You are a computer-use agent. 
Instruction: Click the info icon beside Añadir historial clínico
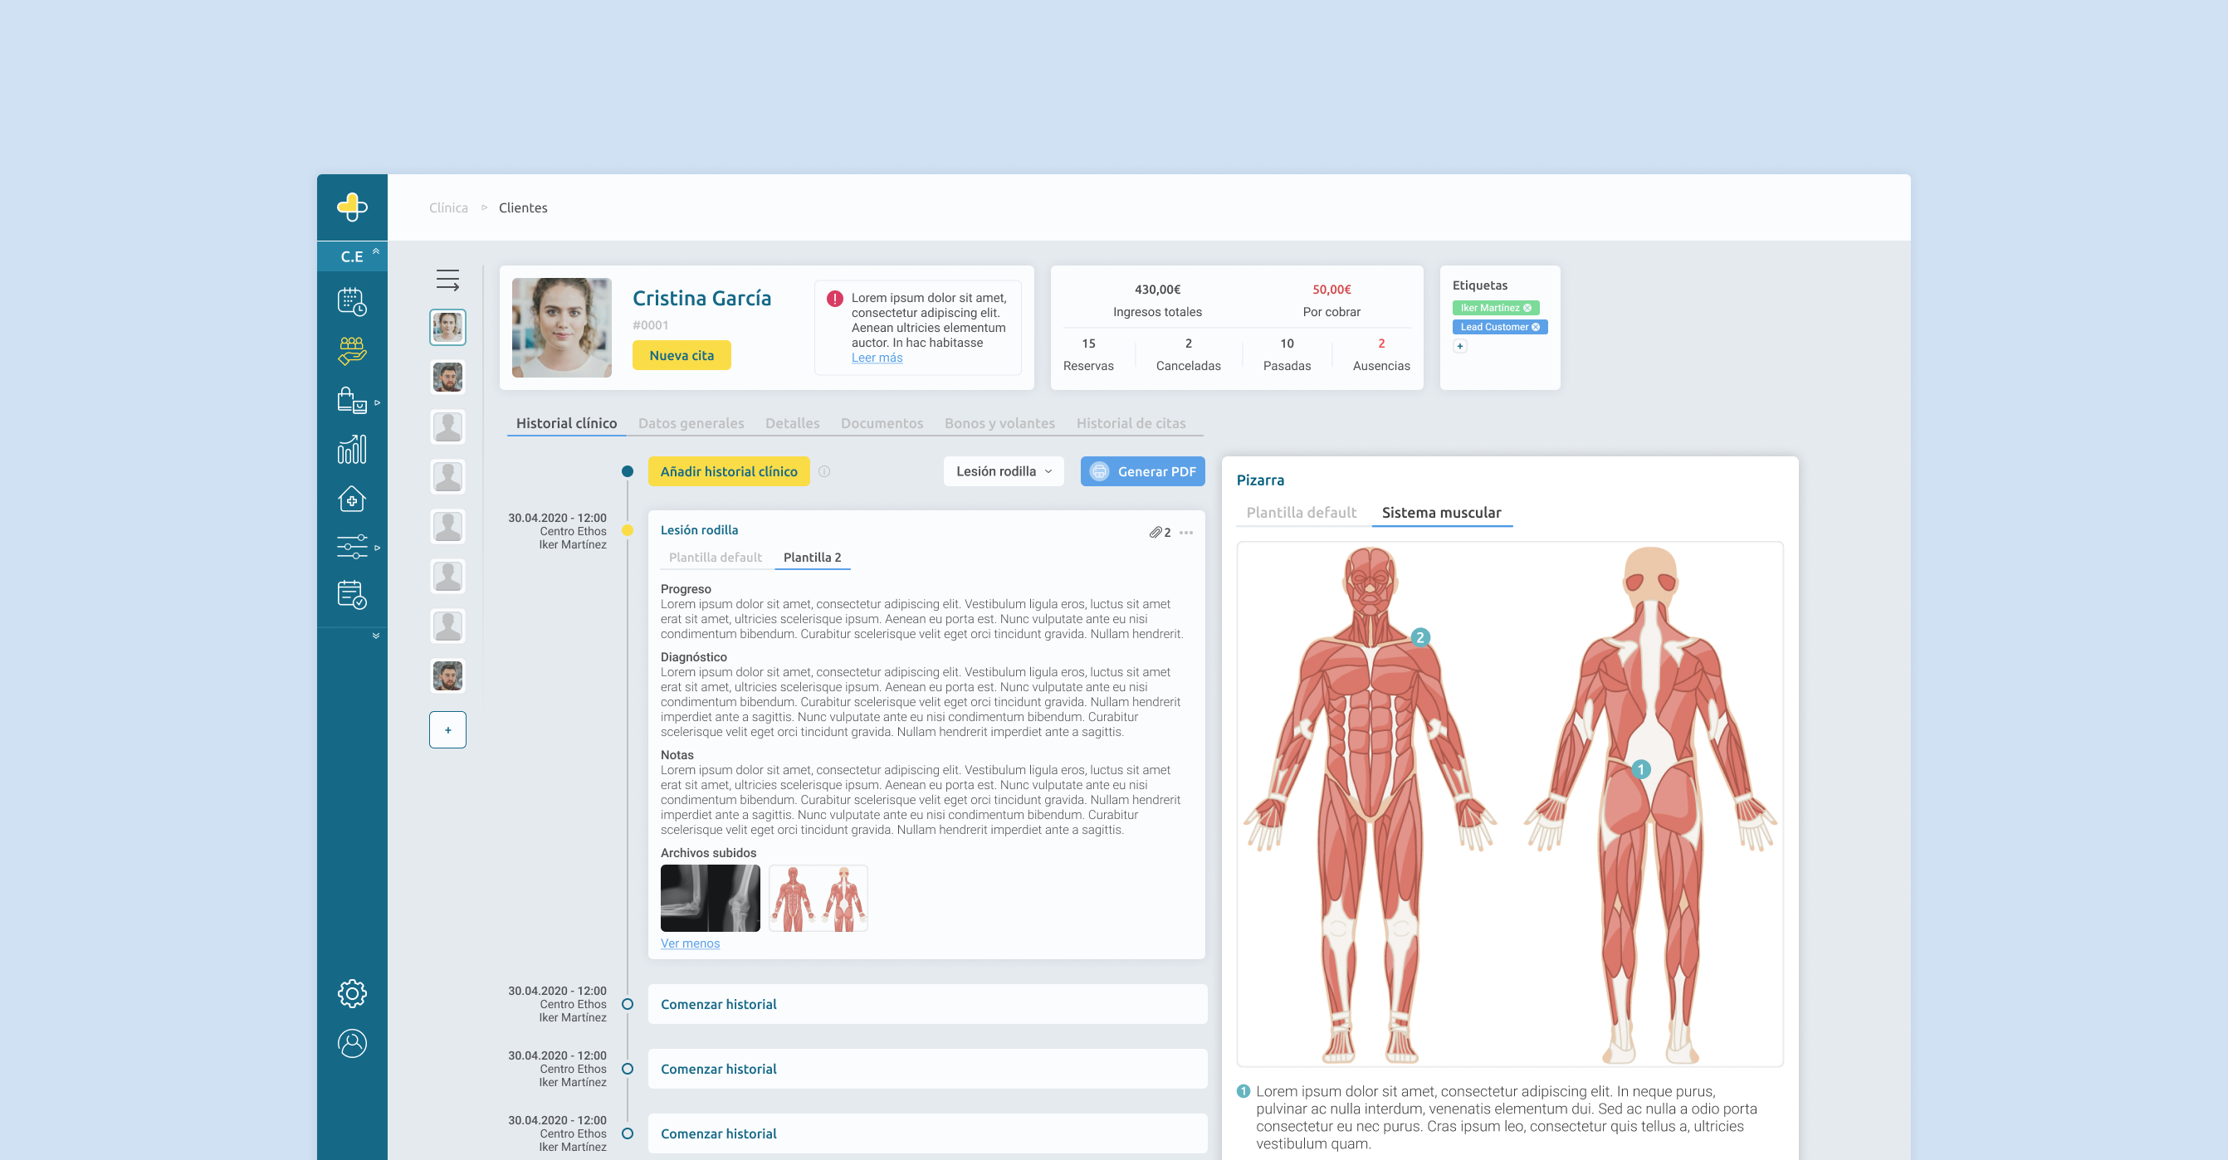pos(824,472)
